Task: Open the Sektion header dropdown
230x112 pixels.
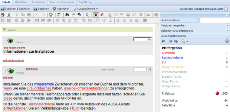Action: [142, 39]
